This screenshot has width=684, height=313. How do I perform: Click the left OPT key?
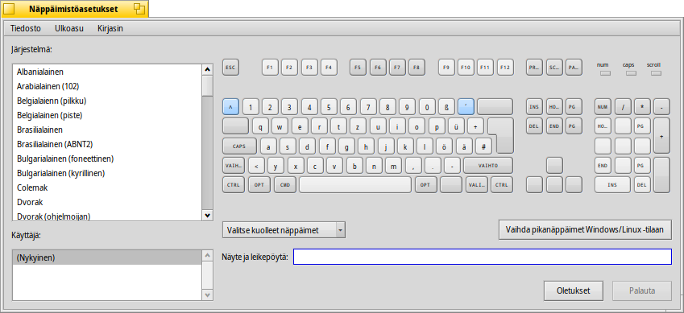[x=259, y=185]
